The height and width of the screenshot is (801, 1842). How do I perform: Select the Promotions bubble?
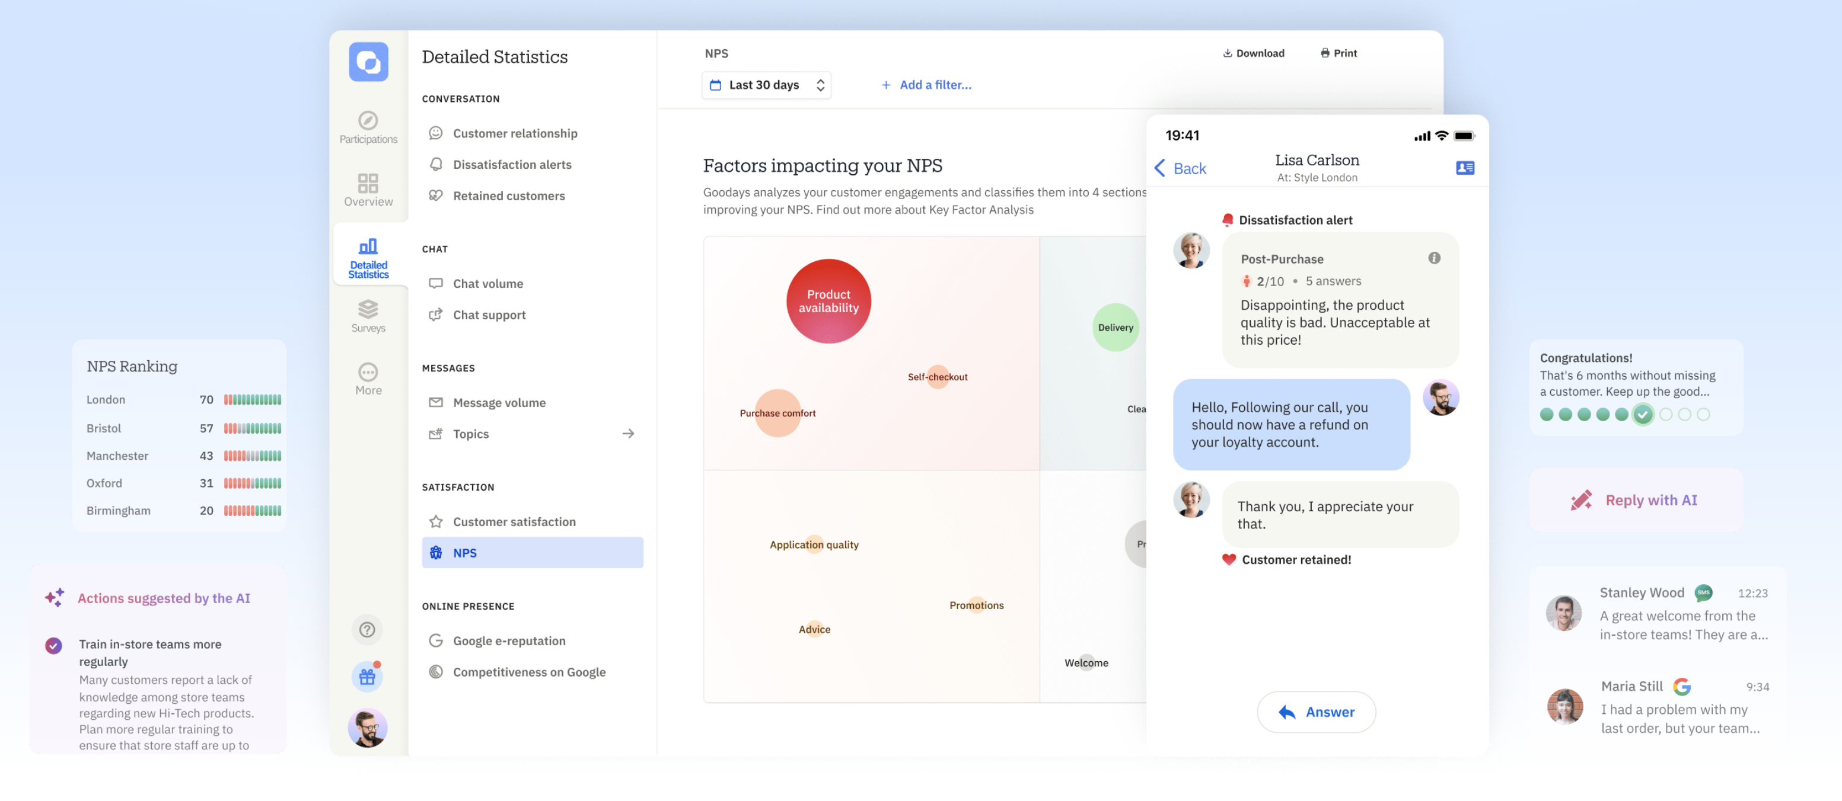point(976,605)
